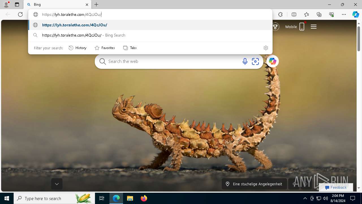This screenshot has width=362, height=204.
Task: Show hidden system tray icons
Action: pos(305,198)
